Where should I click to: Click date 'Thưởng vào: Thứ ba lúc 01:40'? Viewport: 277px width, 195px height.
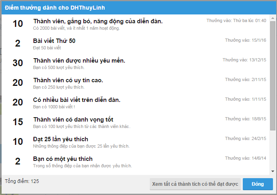pyautogui.click(x=236, y=20)
